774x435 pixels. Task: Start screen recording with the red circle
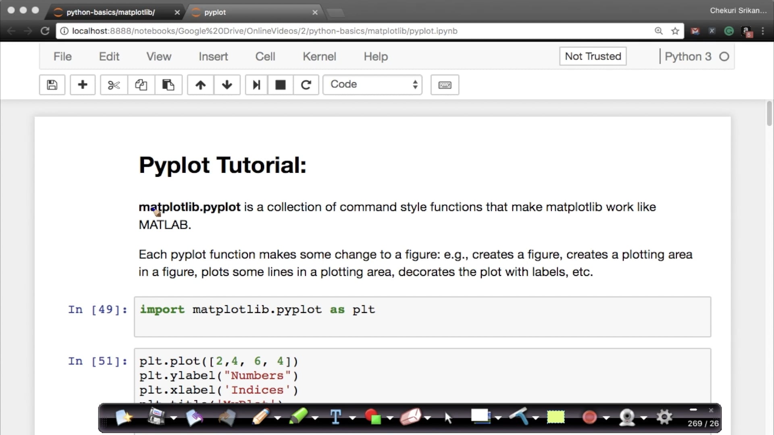coord(589,417)
